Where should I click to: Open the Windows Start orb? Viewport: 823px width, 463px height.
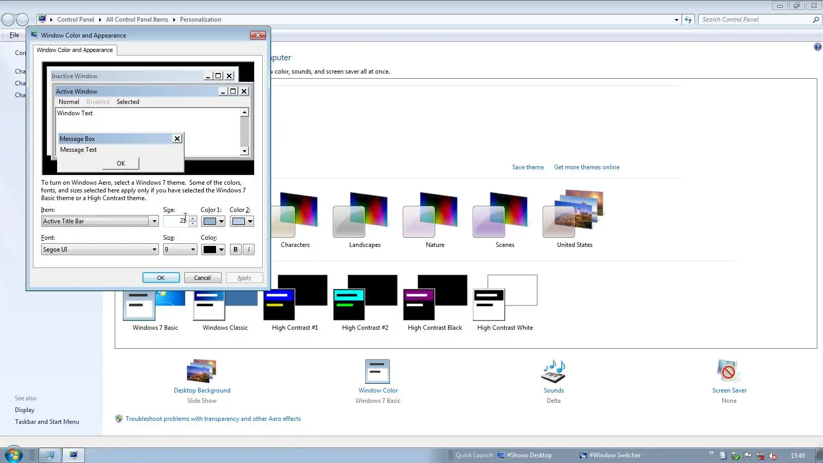coord(13,455)
